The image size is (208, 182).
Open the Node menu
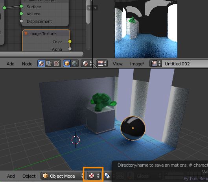tap(27, 64)
